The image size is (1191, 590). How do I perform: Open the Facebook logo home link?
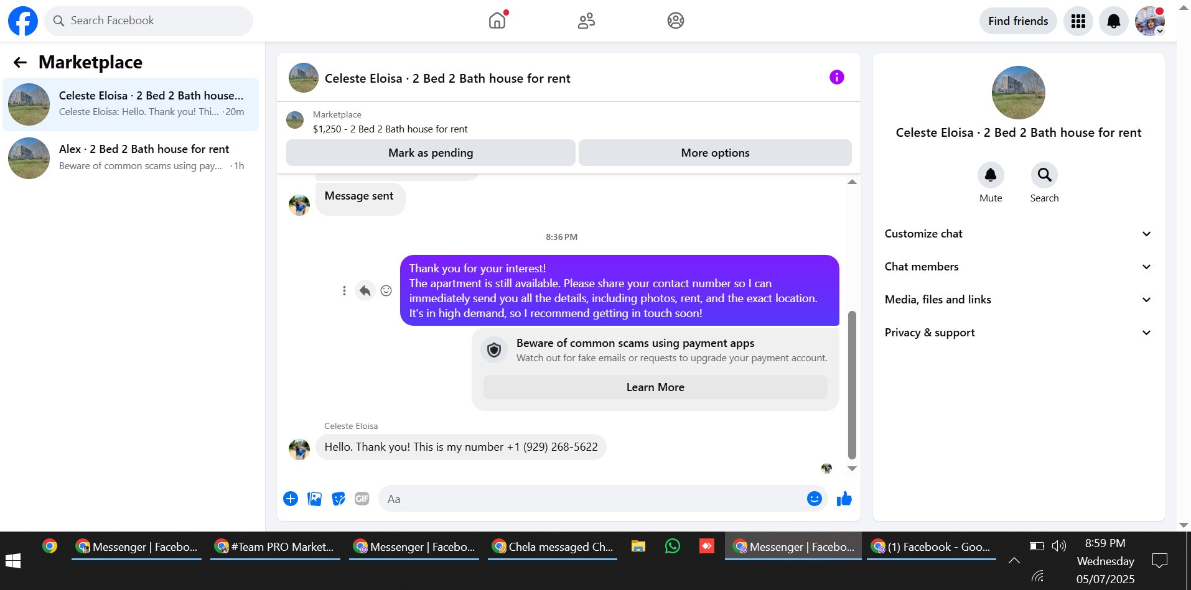tap(23, 21)
